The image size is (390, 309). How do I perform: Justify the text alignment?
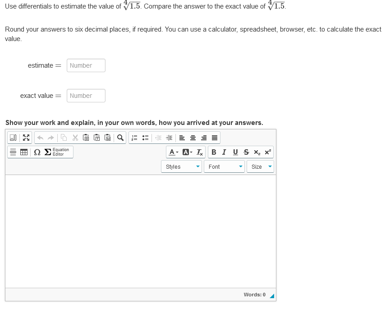coord(215,138)
